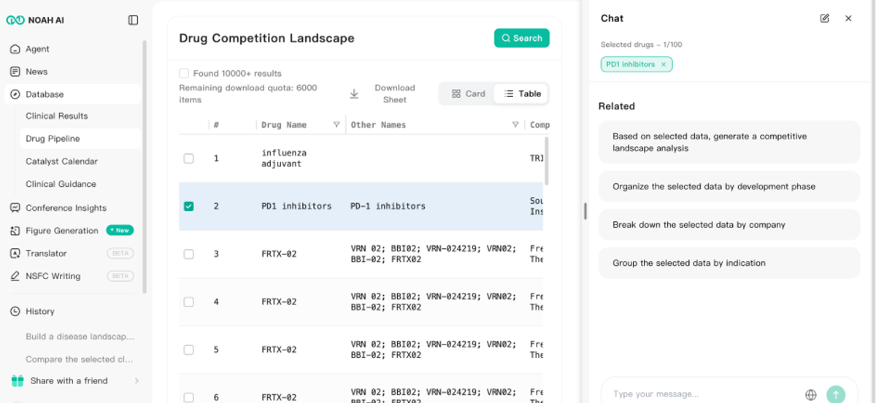Uncheck the PD1 inhibitors row checkbox

point(188,207)
